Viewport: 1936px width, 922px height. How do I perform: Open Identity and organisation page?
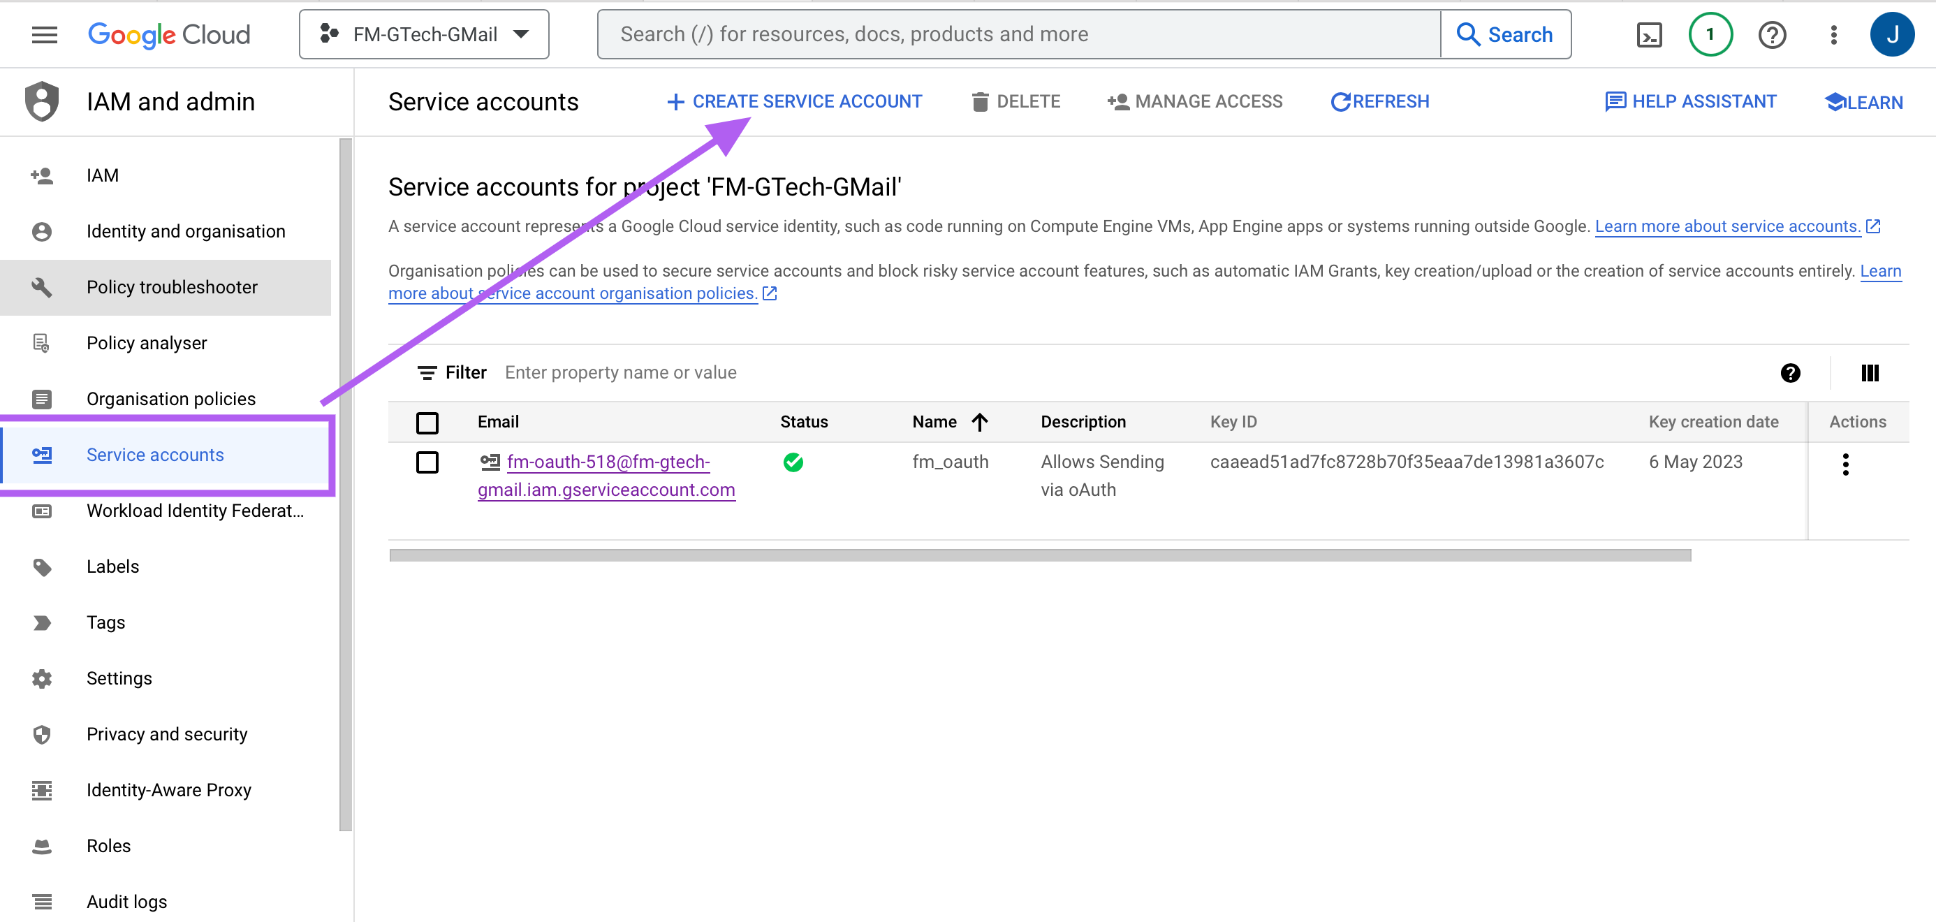point(166,231)
